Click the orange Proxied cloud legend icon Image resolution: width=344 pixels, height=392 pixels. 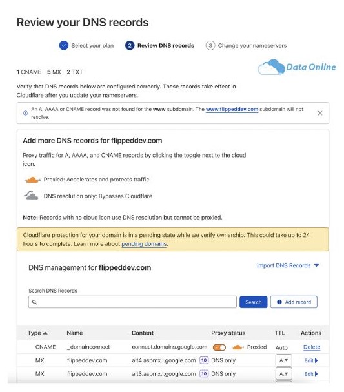pos(32,180)
